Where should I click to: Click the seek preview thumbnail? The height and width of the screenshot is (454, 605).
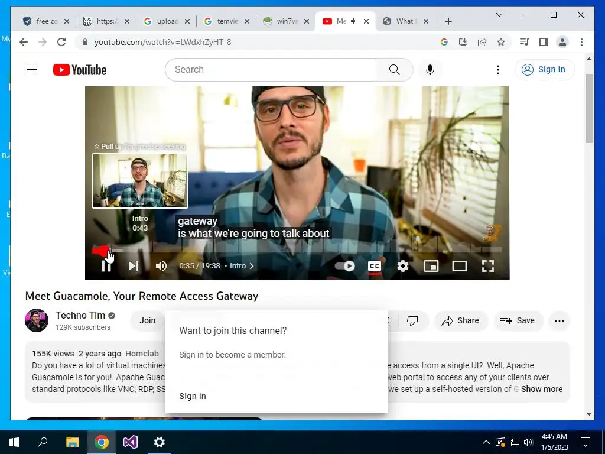coord(140,181)
